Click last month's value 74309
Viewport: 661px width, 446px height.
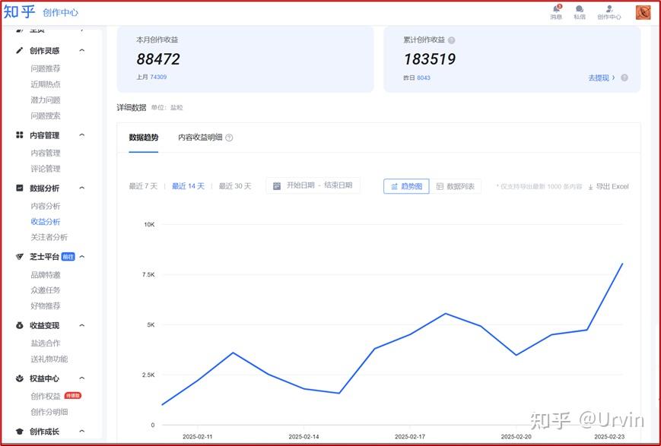[158, 77]
